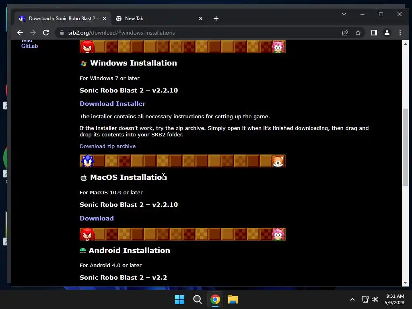Image resolution: width=412 pixels, height=309 pixels.
Task: Click the MacOS Download link
Action: pyautogui.click(x=97, y=218)
